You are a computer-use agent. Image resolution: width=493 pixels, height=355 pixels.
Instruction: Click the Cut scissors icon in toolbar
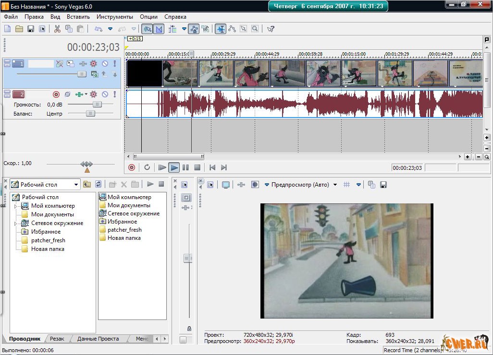pyautogui.click(x=57, y=29)
